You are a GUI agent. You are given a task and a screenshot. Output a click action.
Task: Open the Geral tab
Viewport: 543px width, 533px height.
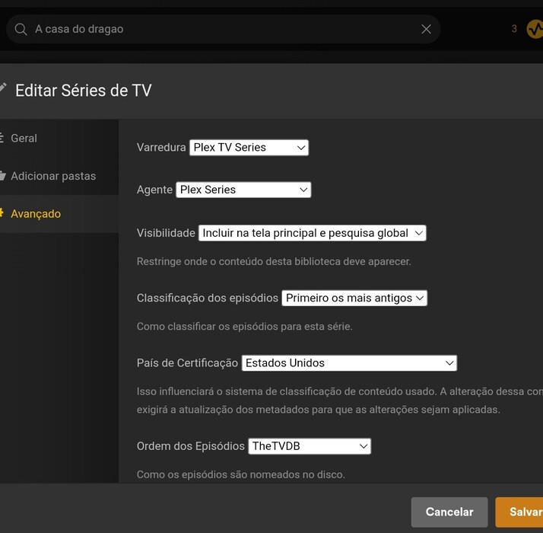point(59,138)
